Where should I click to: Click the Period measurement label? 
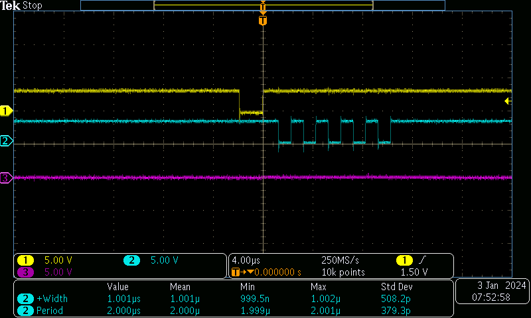point(50,311)
